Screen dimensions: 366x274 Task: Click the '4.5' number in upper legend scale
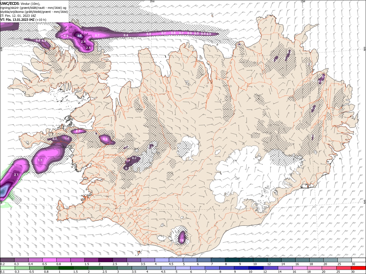171,264
